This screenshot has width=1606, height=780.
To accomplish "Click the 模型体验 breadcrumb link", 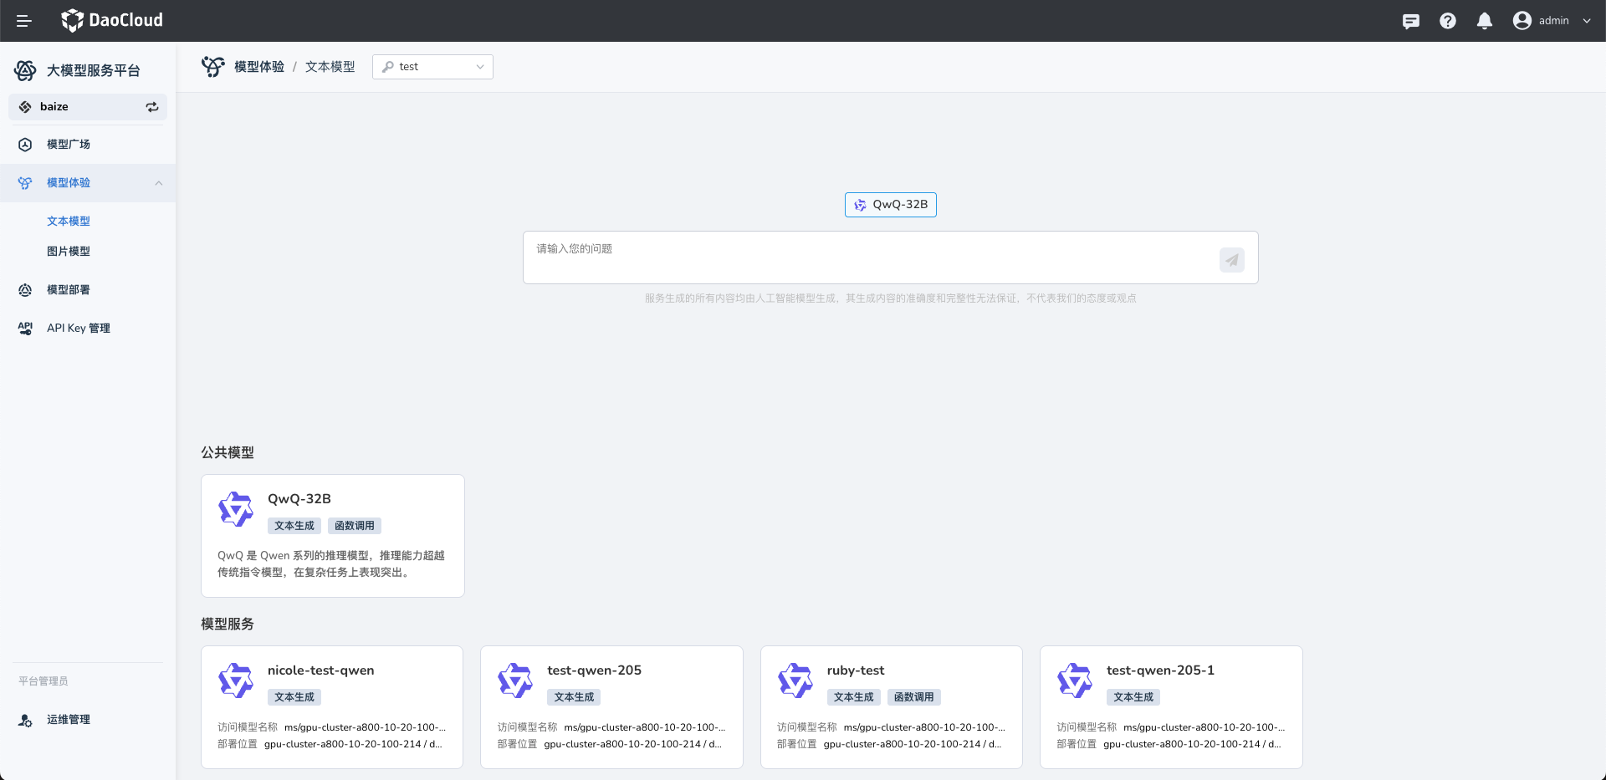I will pos(259,67).
